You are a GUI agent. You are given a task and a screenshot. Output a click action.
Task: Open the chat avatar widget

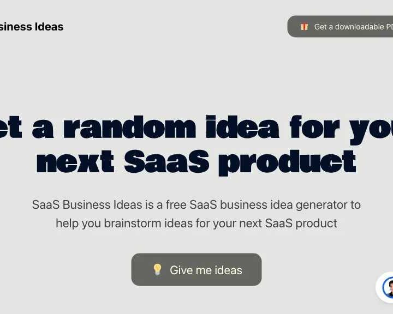387,287
